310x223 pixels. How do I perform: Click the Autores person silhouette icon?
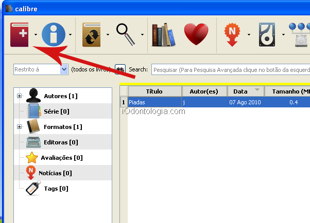click(x=33, y=96)
